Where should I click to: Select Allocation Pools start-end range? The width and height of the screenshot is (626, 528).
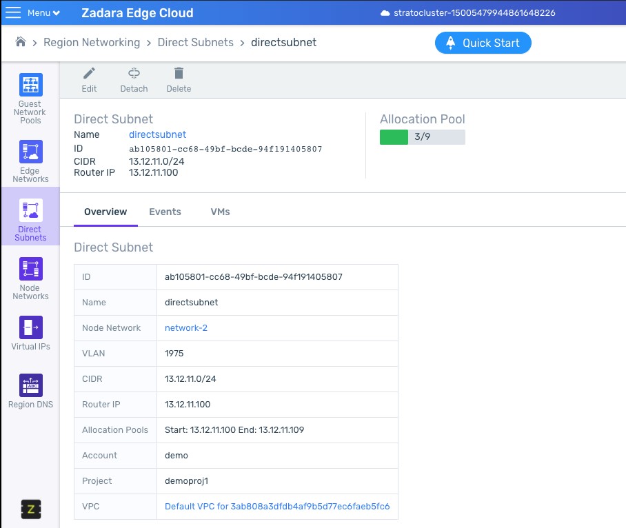pos(234,430)
